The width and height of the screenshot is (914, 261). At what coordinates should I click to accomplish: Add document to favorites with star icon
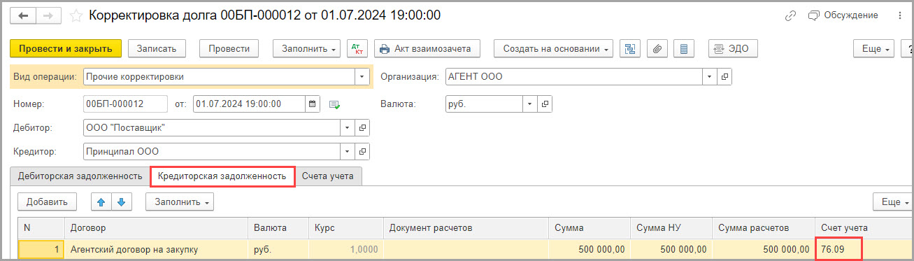coord(76,15)
